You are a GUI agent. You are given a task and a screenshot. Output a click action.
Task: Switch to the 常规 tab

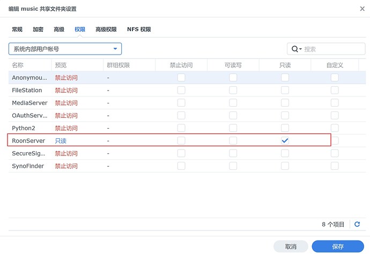[17, 29]
